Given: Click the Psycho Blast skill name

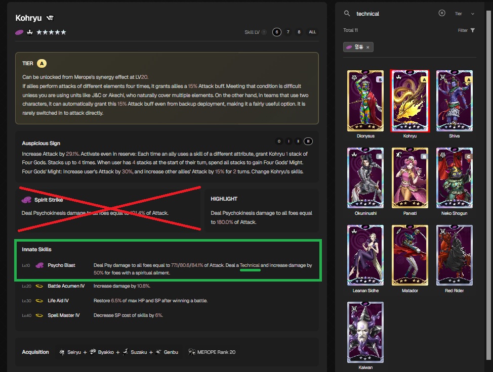Looking at the screenshot, I should (x=61, y=265).
